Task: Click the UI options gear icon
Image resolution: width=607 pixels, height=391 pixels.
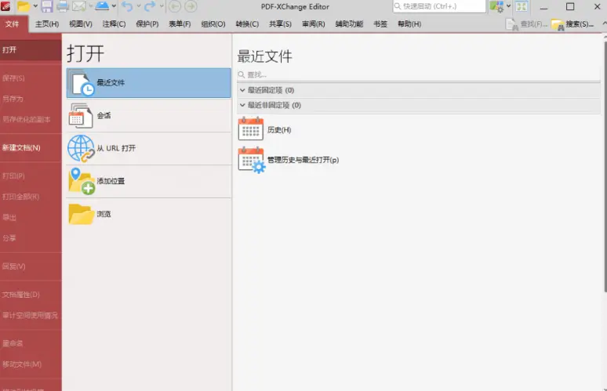Action: [x=496, y=6]
